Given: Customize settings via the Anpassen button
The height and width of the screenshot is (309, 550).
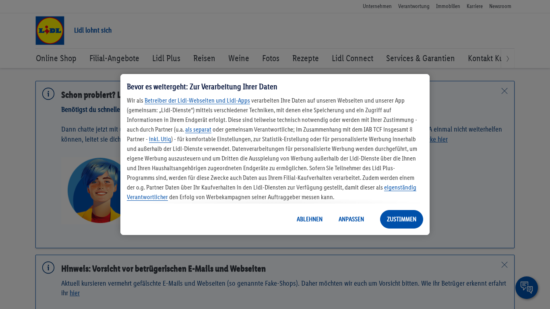Looking at the screenshot, I should tap(351, 219).
